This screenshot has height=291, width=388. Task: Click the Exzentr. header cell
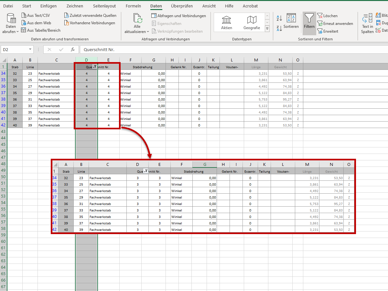pos(199,67)
